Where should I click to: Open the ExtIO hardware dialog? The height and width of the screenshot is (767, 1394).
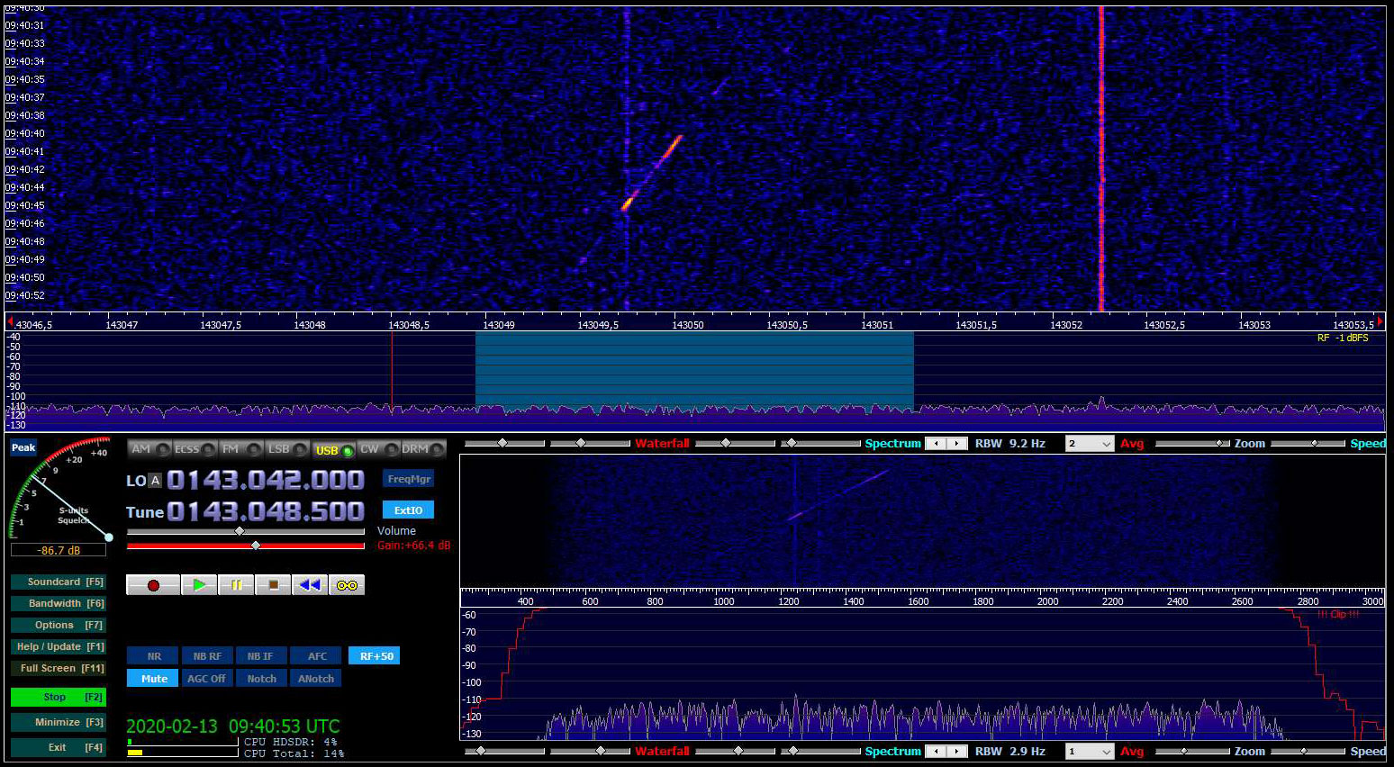pyautogui.click(x=408, y=510)
